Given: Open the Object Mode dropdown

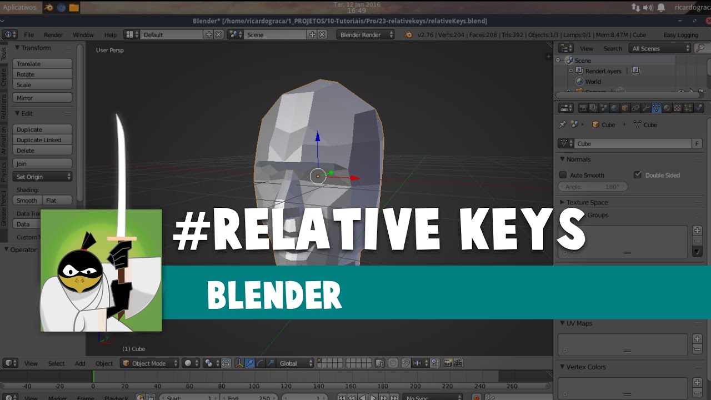Looking at the screenshot, I should [149, 363].
